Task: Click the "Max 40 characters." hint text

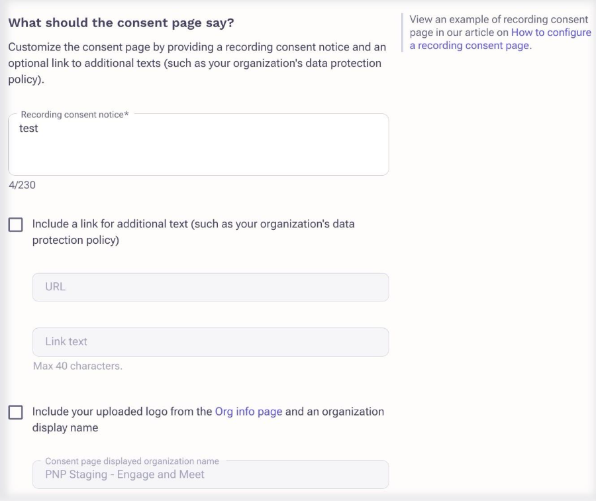Action: (77, 366)
